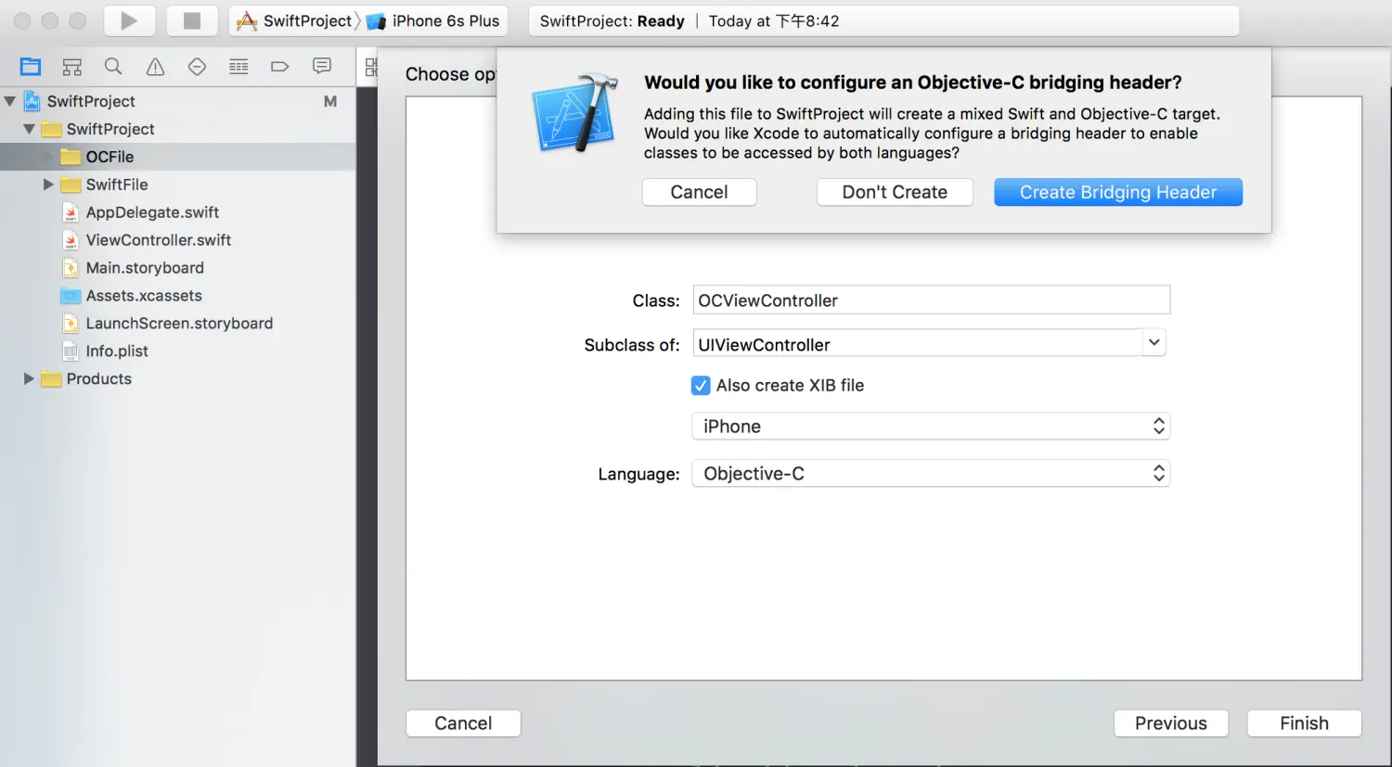The height and width of the screenshot is (767, 1392).
Task: Click the ViewController.swift file icon
Action: click(71, 240)
